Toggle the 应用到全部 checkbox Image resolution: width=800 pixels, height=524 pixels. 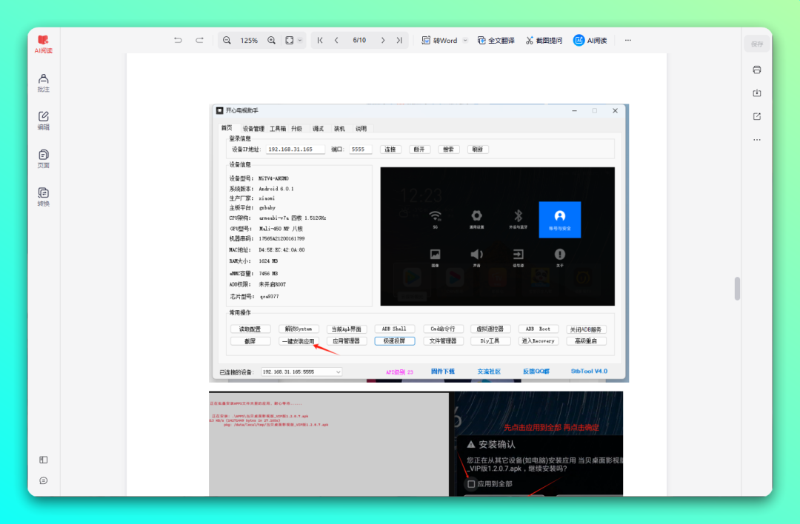[471, 483]
